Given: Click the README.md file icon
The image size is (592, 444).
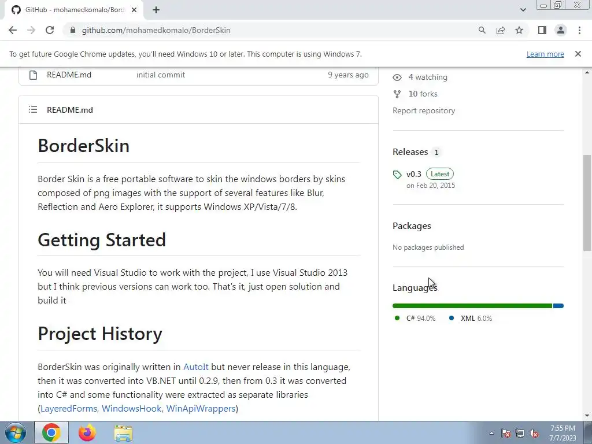Looking at the screenshot, I should pos(33,75).
